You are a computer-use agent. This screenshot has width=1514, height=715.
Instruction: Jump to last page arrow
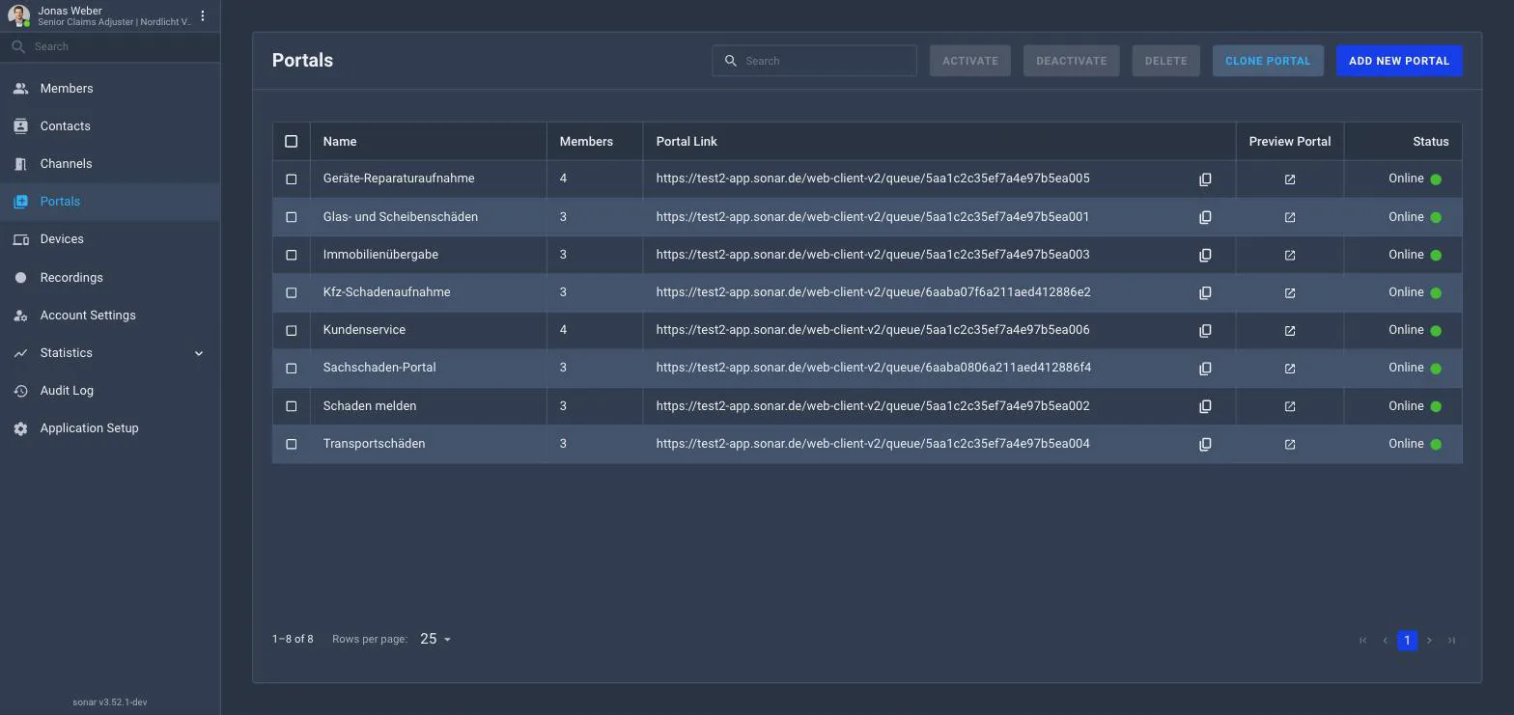pos(1451,640)
